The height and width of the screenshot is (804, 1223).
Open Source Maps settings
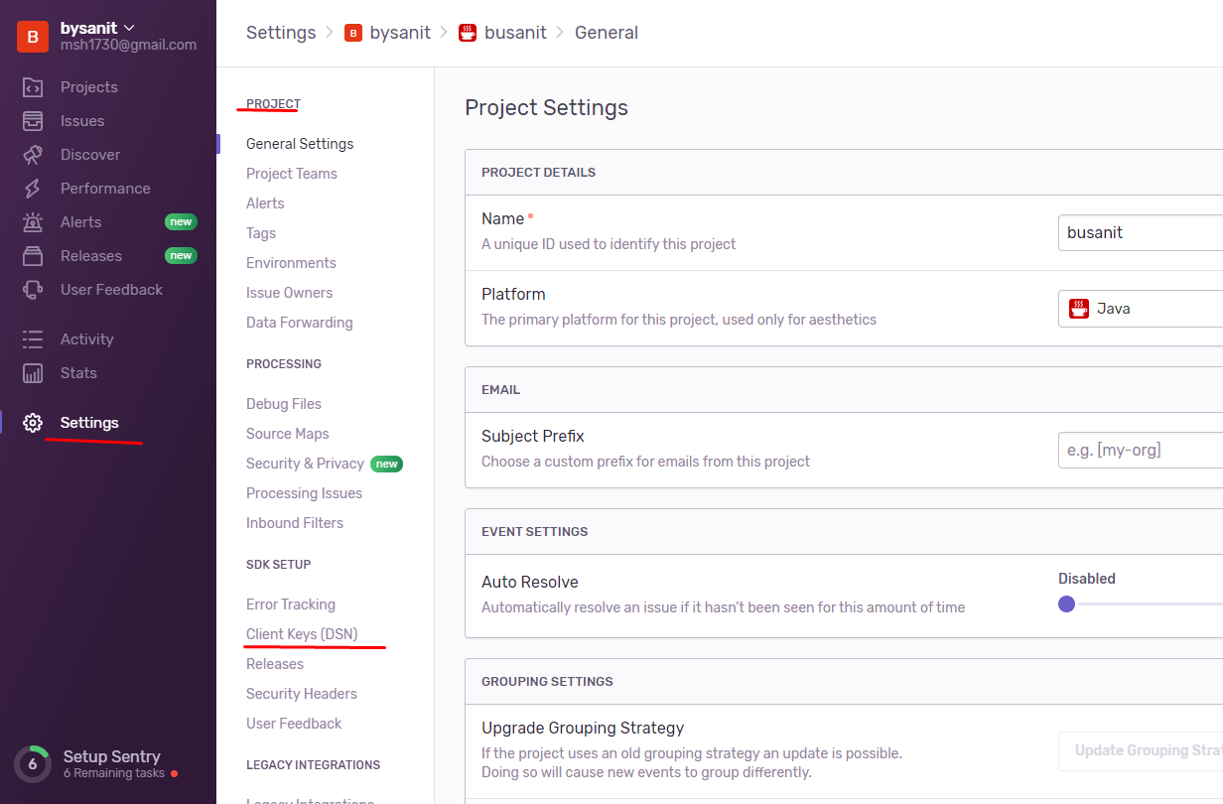pyautogui.click(x=288, y=434)
